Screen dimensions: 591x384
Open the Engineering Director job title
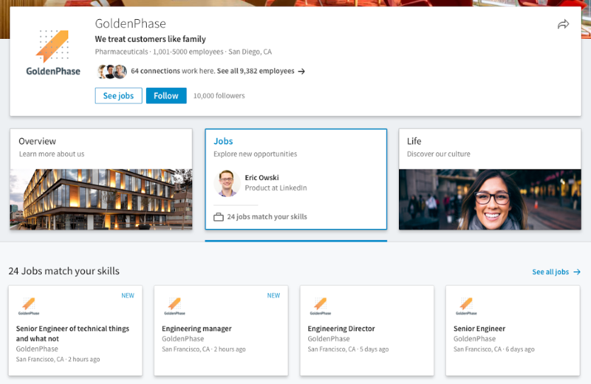pos(341,329)
